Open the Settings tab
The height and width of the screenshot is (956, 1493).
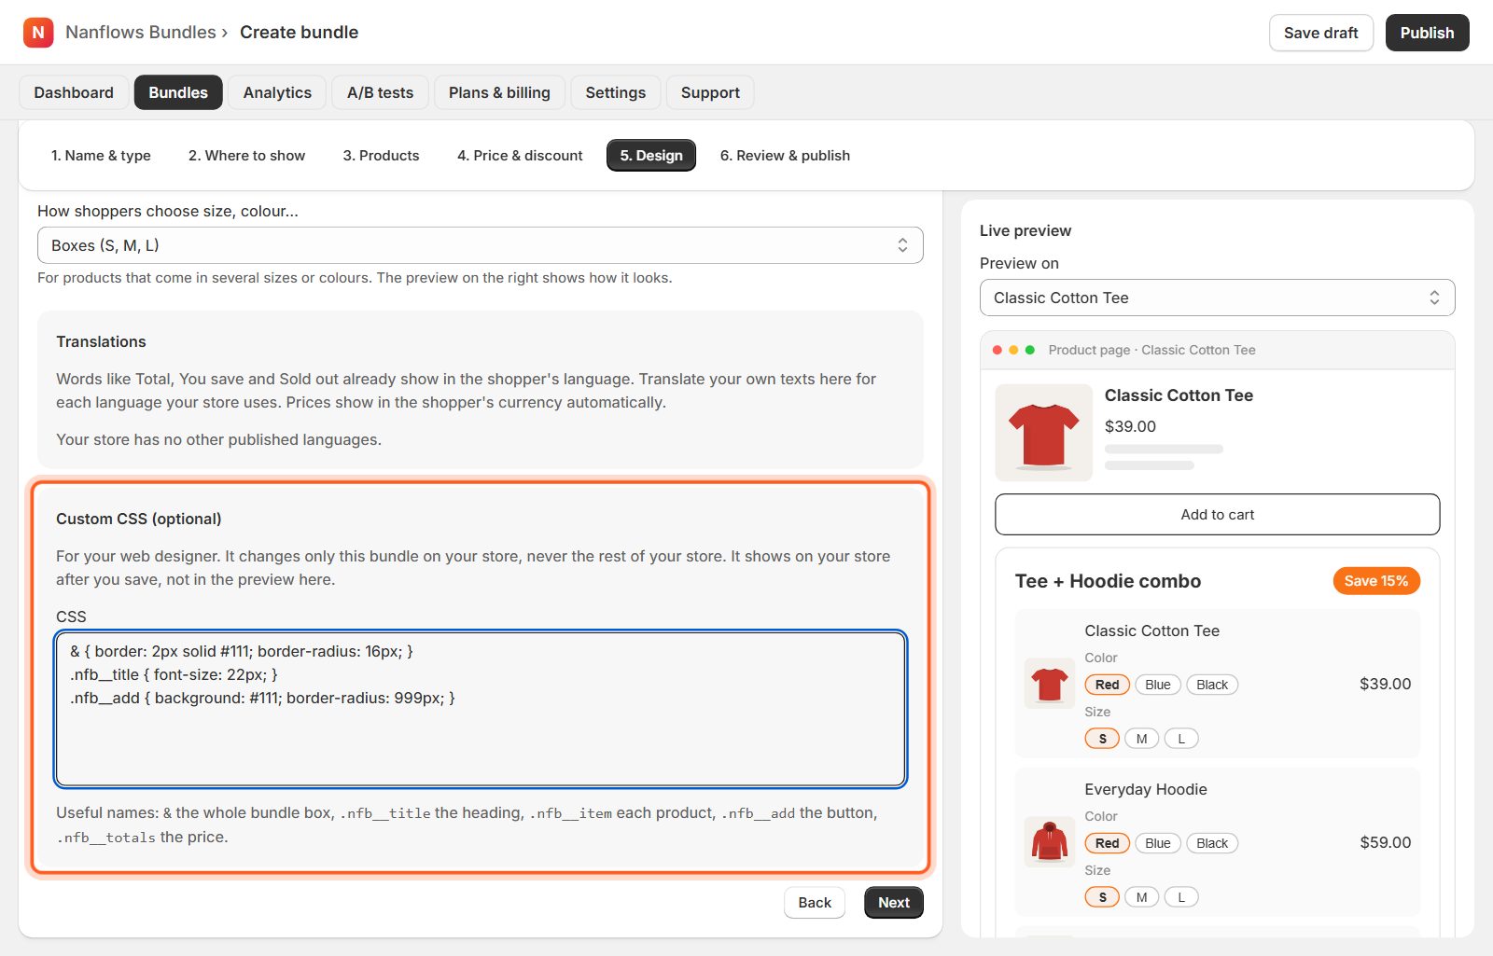pyautogui.click(x=616, y=92)
